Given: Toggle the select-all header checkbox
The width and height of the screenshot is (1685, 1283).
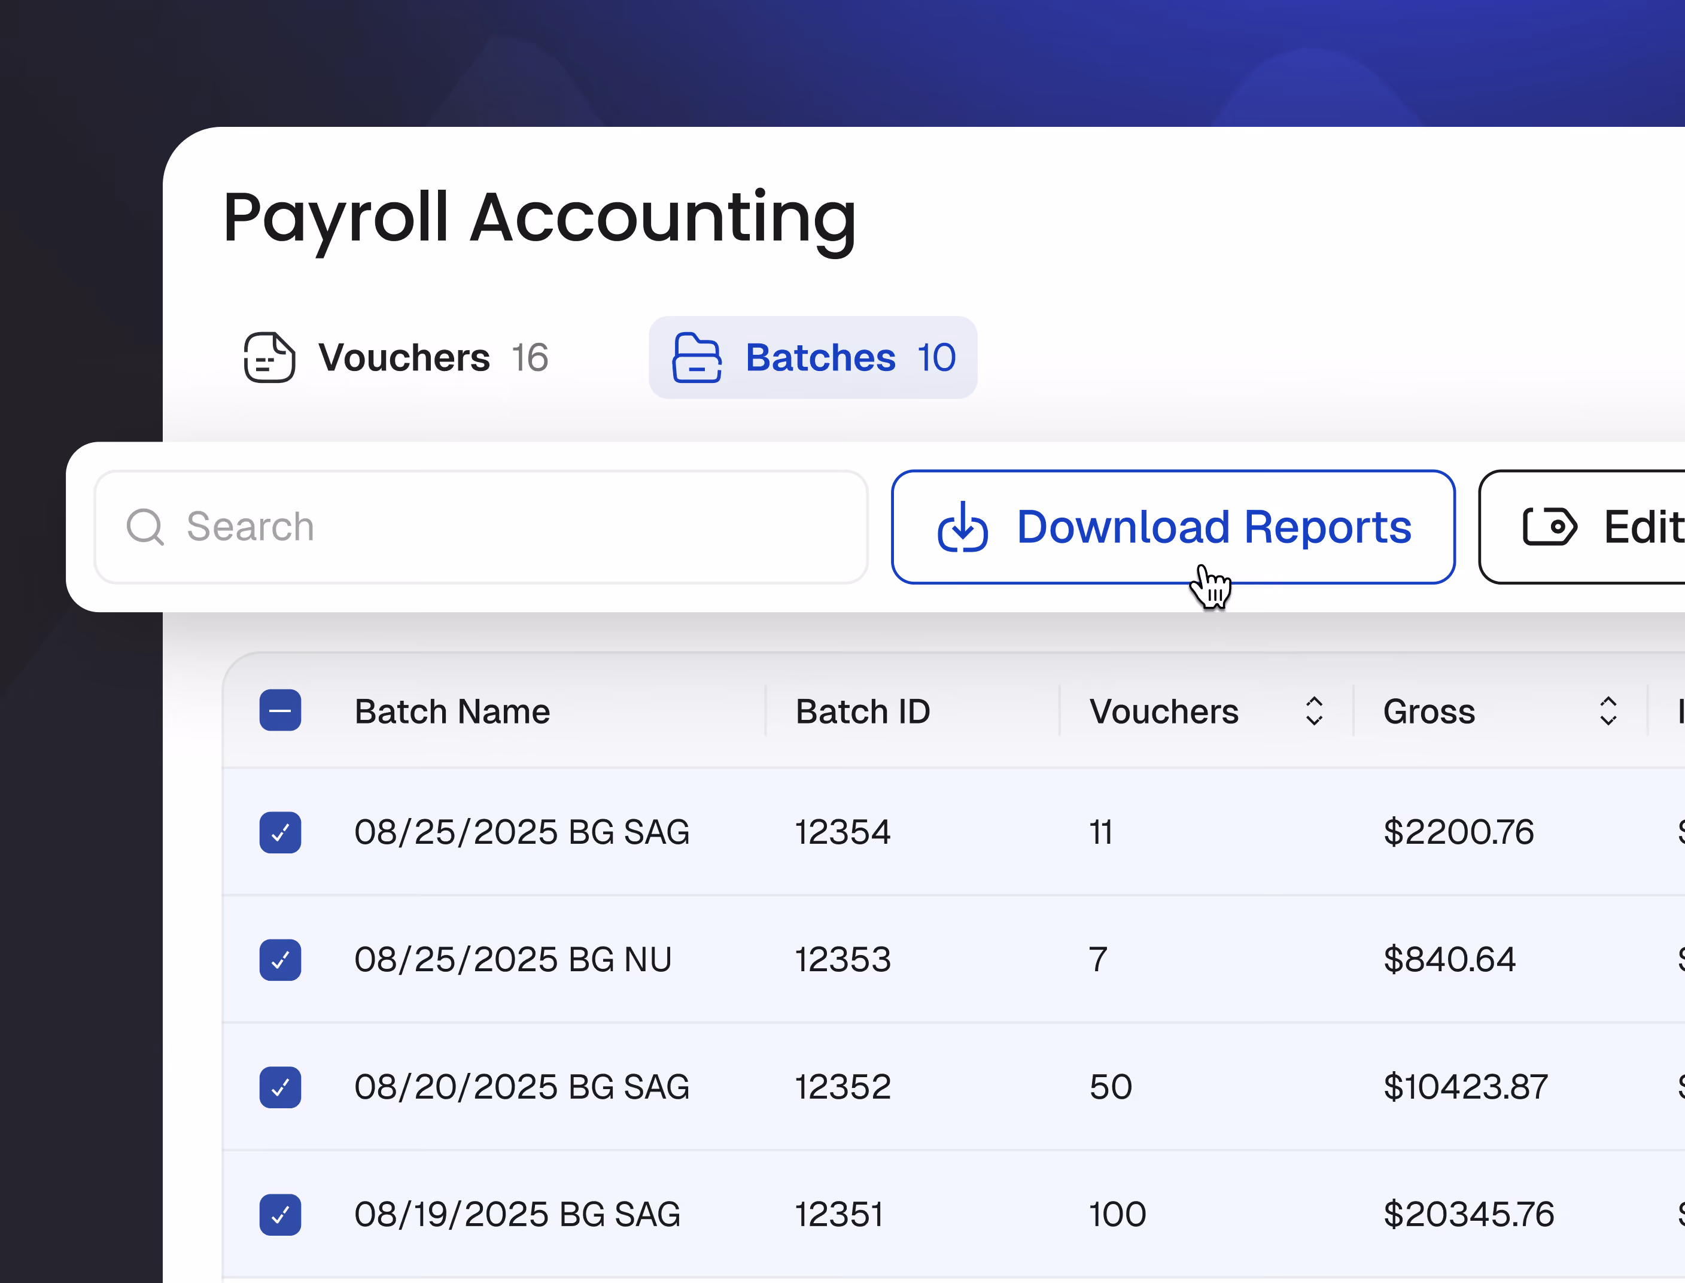Looking at the screenshot, I should (280, 710).
